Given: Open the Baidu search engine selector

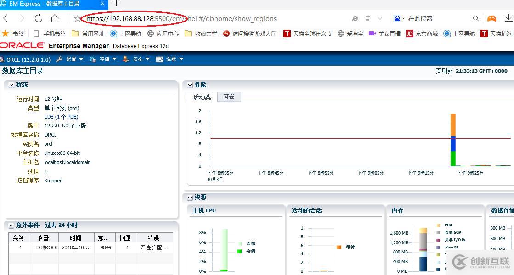Looking at the screenshot, I should click(399, 18).
